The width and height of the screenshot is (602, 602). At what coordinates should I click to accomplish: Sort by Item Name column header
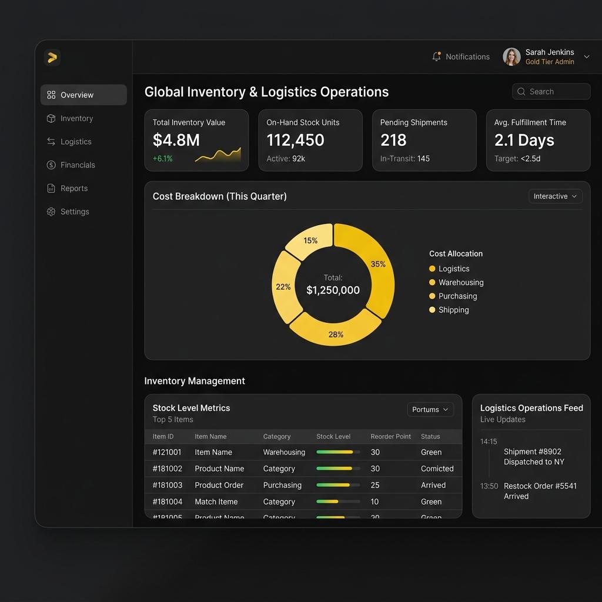[210, 437]
